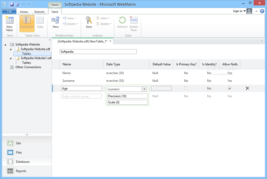Click the WebMatrix application logo icon
Screen dimensions: 267x179
click(4, 5)
